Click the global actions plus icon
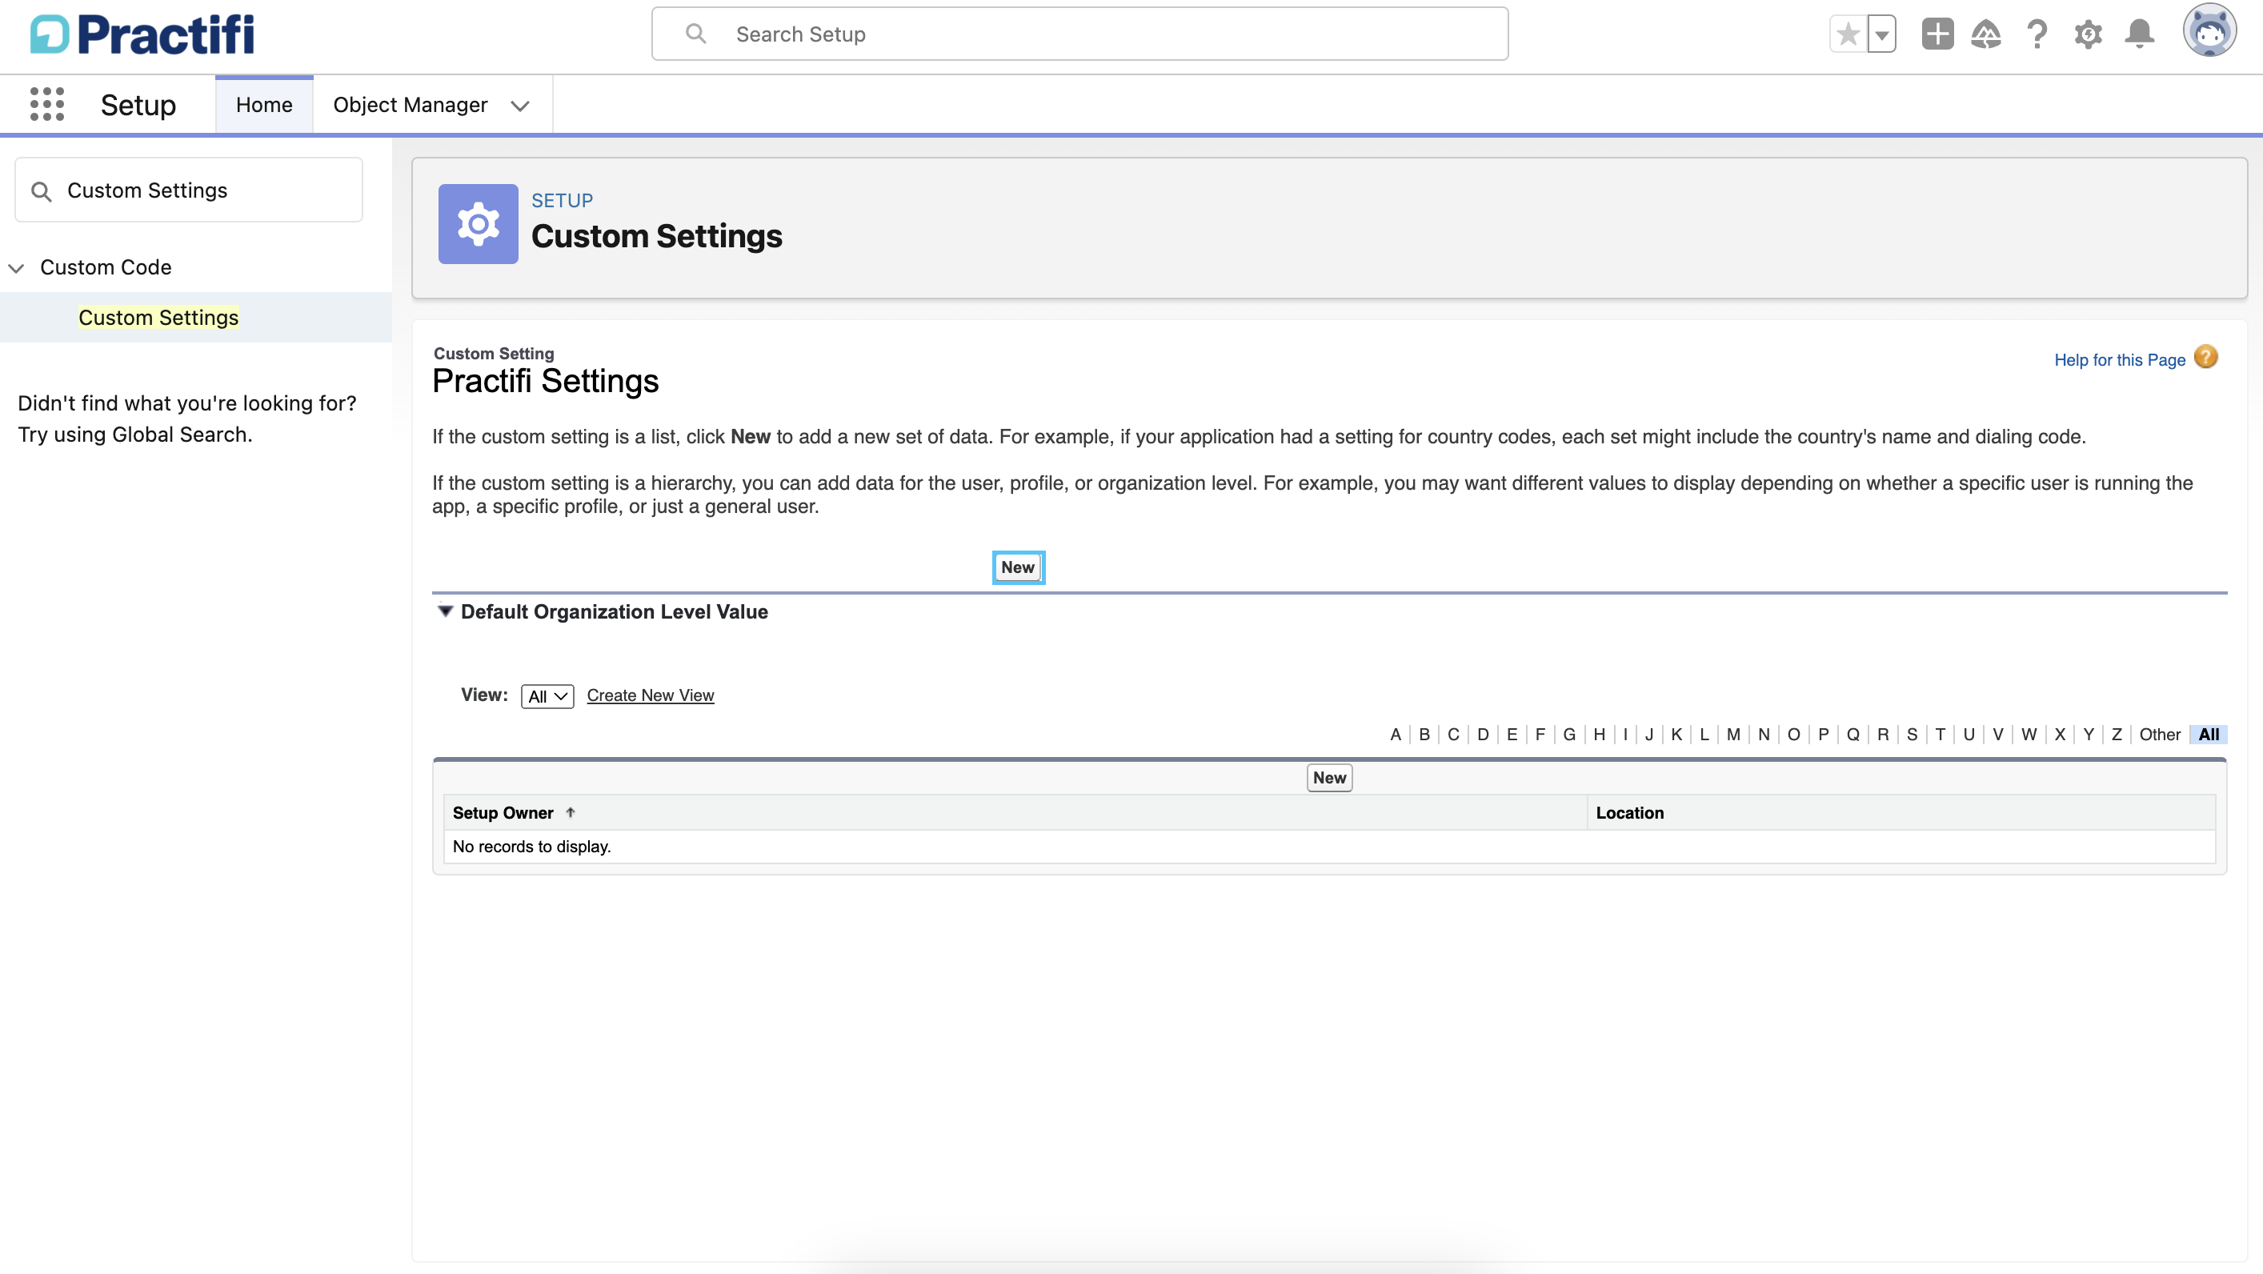Screen dimensions: 2263x1274 click(x=1937, y=34)
